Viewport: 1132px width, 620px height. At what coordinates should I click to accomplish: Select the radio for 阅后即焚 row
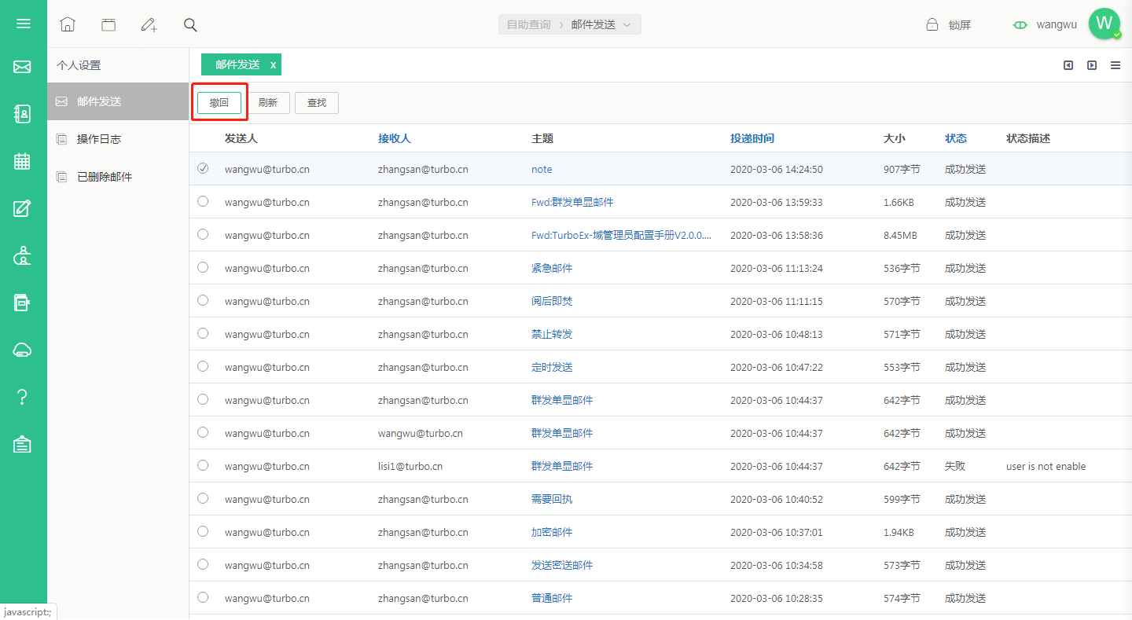(x=203, y=300)
